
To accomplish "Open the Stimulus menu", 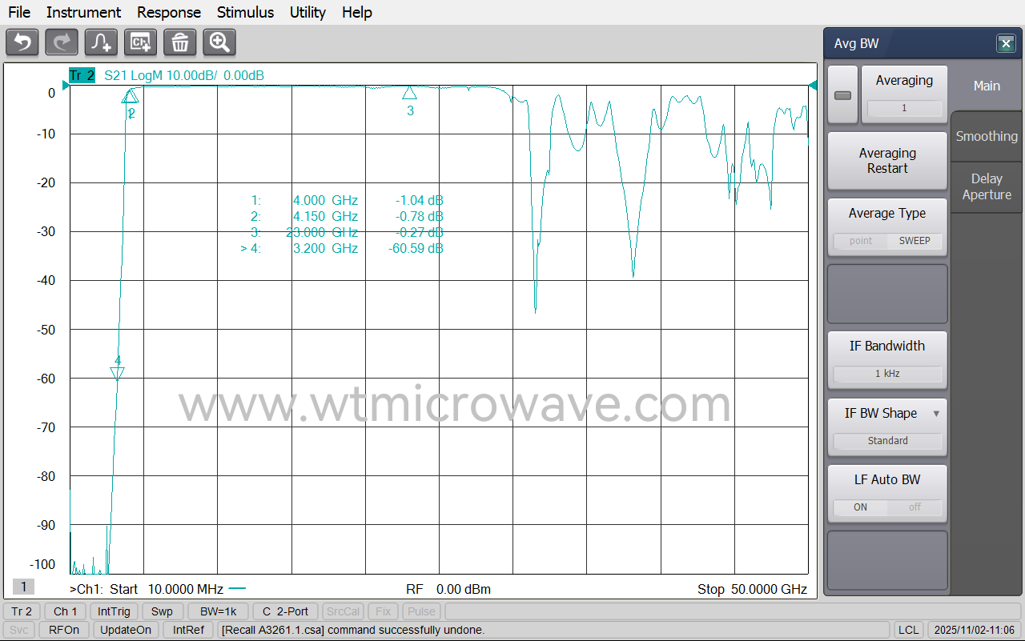I will (245, 12).
